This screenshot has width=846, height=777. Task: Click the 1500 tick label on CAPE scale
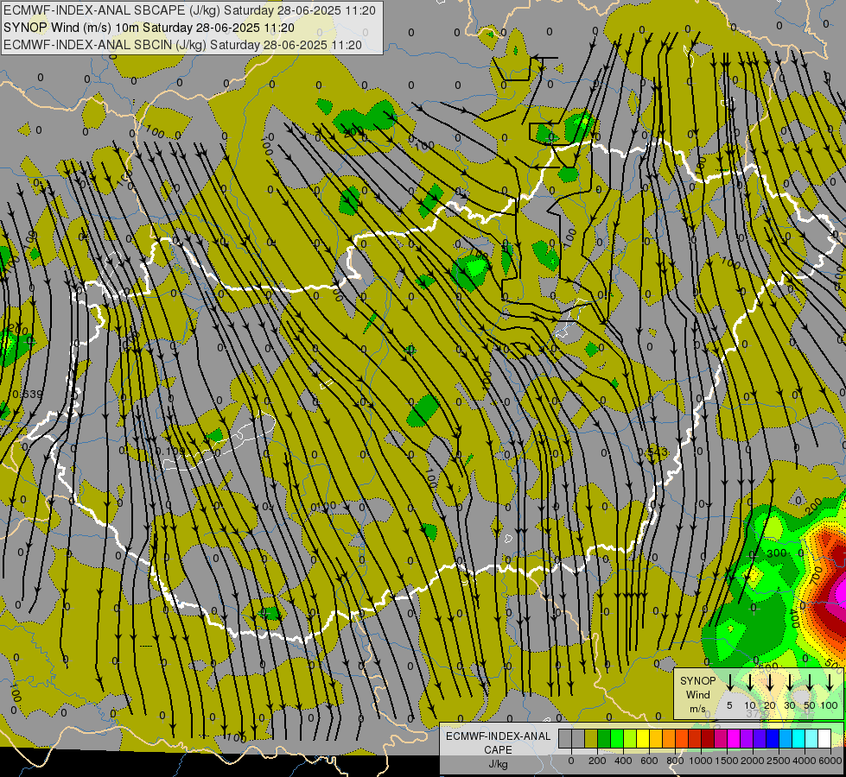click(x=726, y=761)
